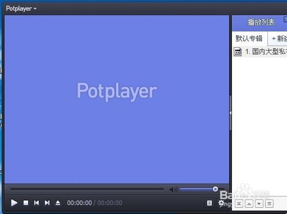
Task: Stop playback with the Stop button
Action: (x=26, y=203)
